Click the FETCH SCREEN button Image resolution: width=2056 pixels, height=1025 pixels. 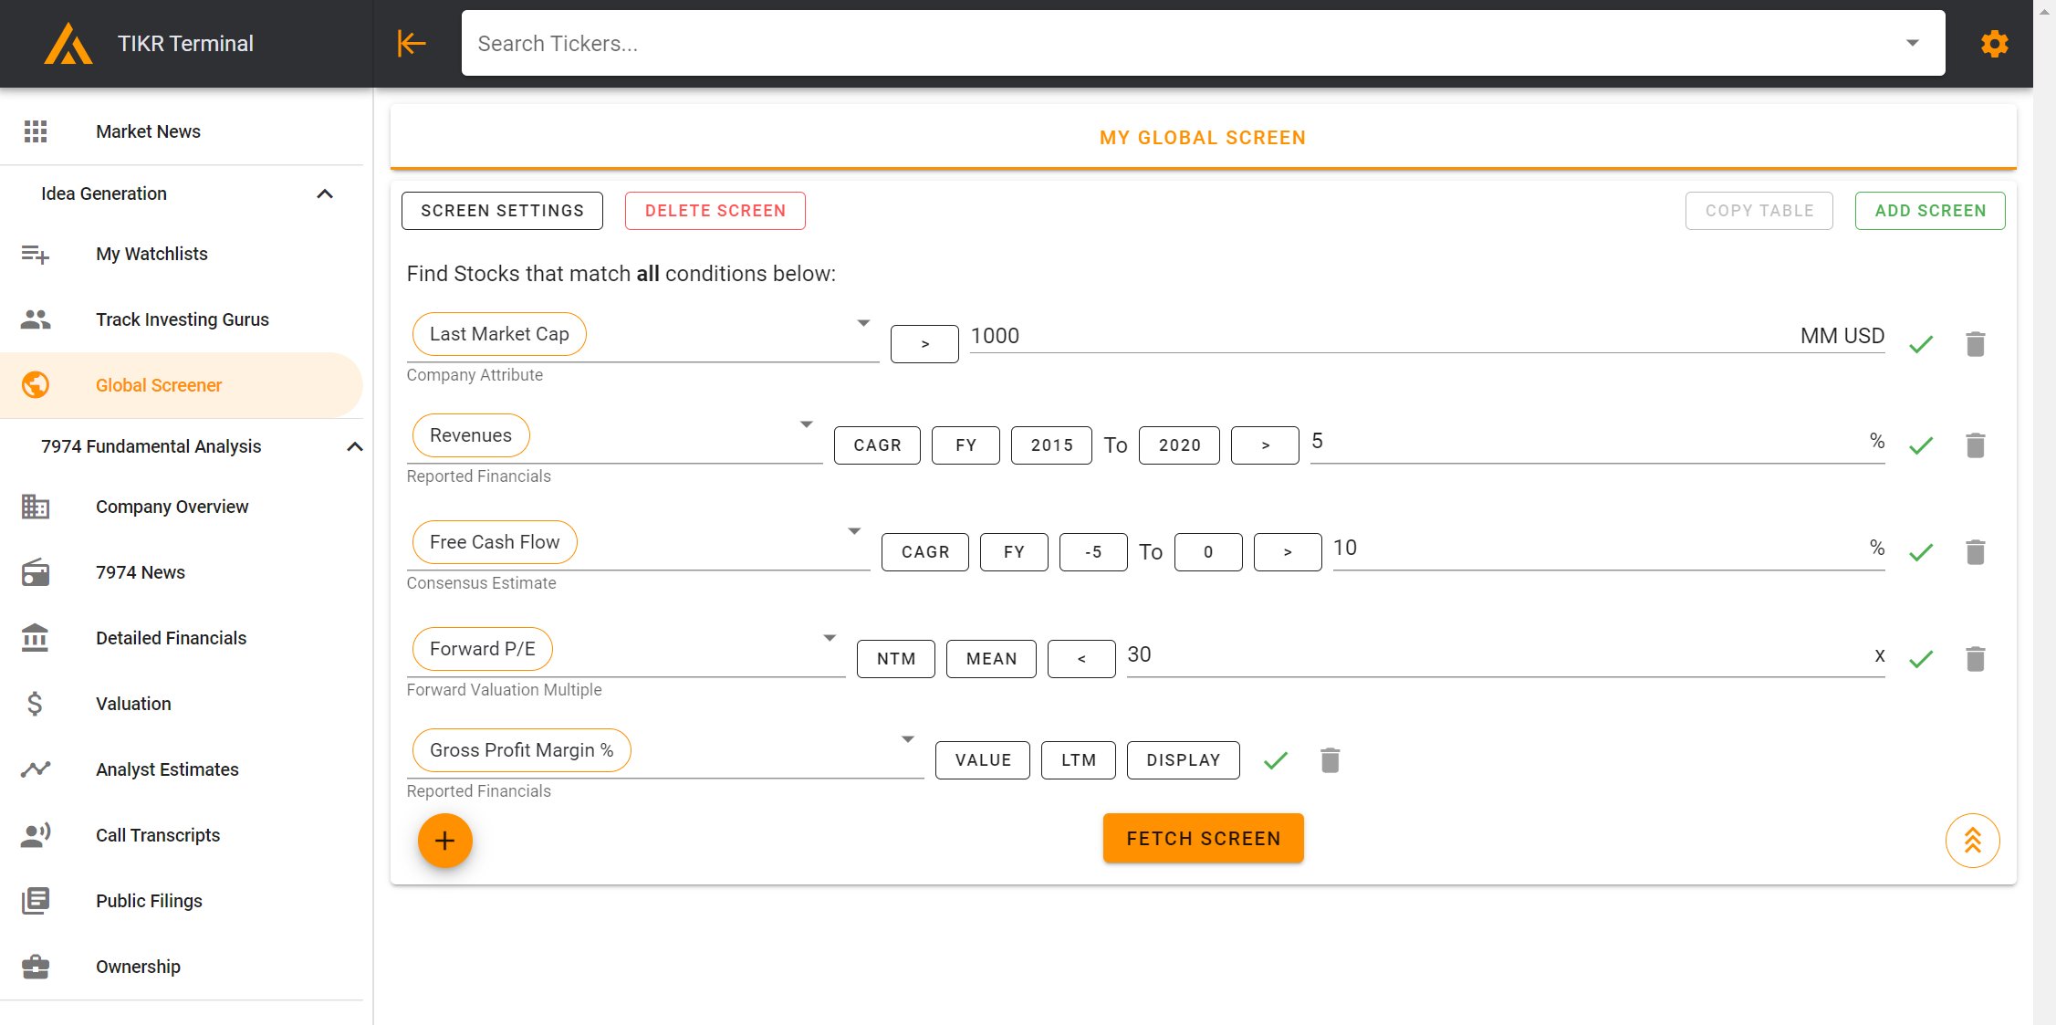1202,837
